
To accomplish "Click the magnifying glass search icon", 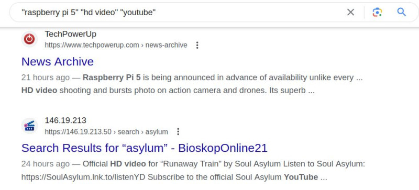I will point(401,12).
